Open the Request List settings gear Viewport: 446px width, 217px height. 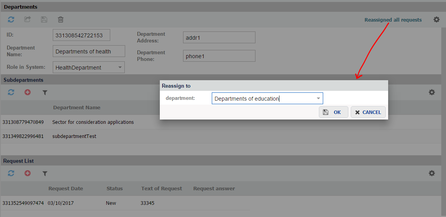tap(432, 173)
